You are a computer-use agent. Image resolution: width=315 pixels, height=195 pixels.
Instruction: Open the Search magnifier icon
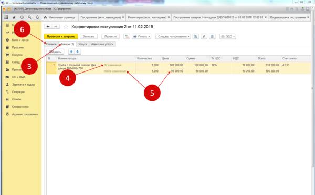click(x=29, y=17)
